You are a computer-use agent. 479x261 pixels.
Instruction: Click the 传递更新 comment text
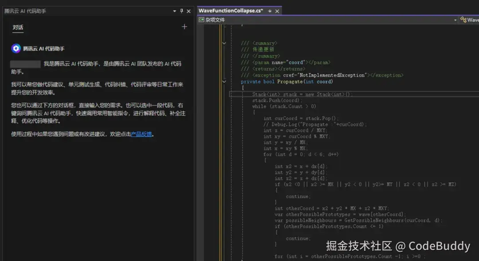pyautogui.click(x=263, y=50)
